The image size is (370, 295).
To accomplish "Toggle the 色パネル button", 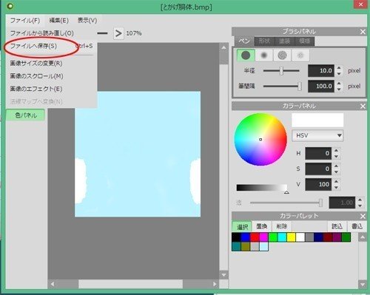I will (x=26, y=115).
